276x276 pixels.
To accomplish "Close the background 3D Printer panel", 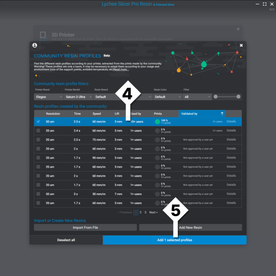I will pos(238,29).
